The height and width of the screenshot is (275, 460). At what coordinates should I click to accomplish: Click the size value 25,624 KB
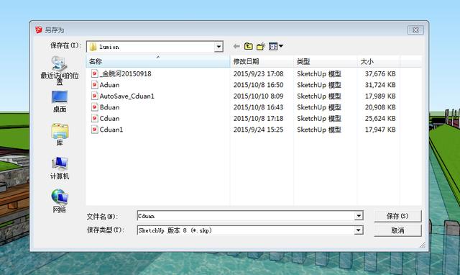tap(380, 118)
